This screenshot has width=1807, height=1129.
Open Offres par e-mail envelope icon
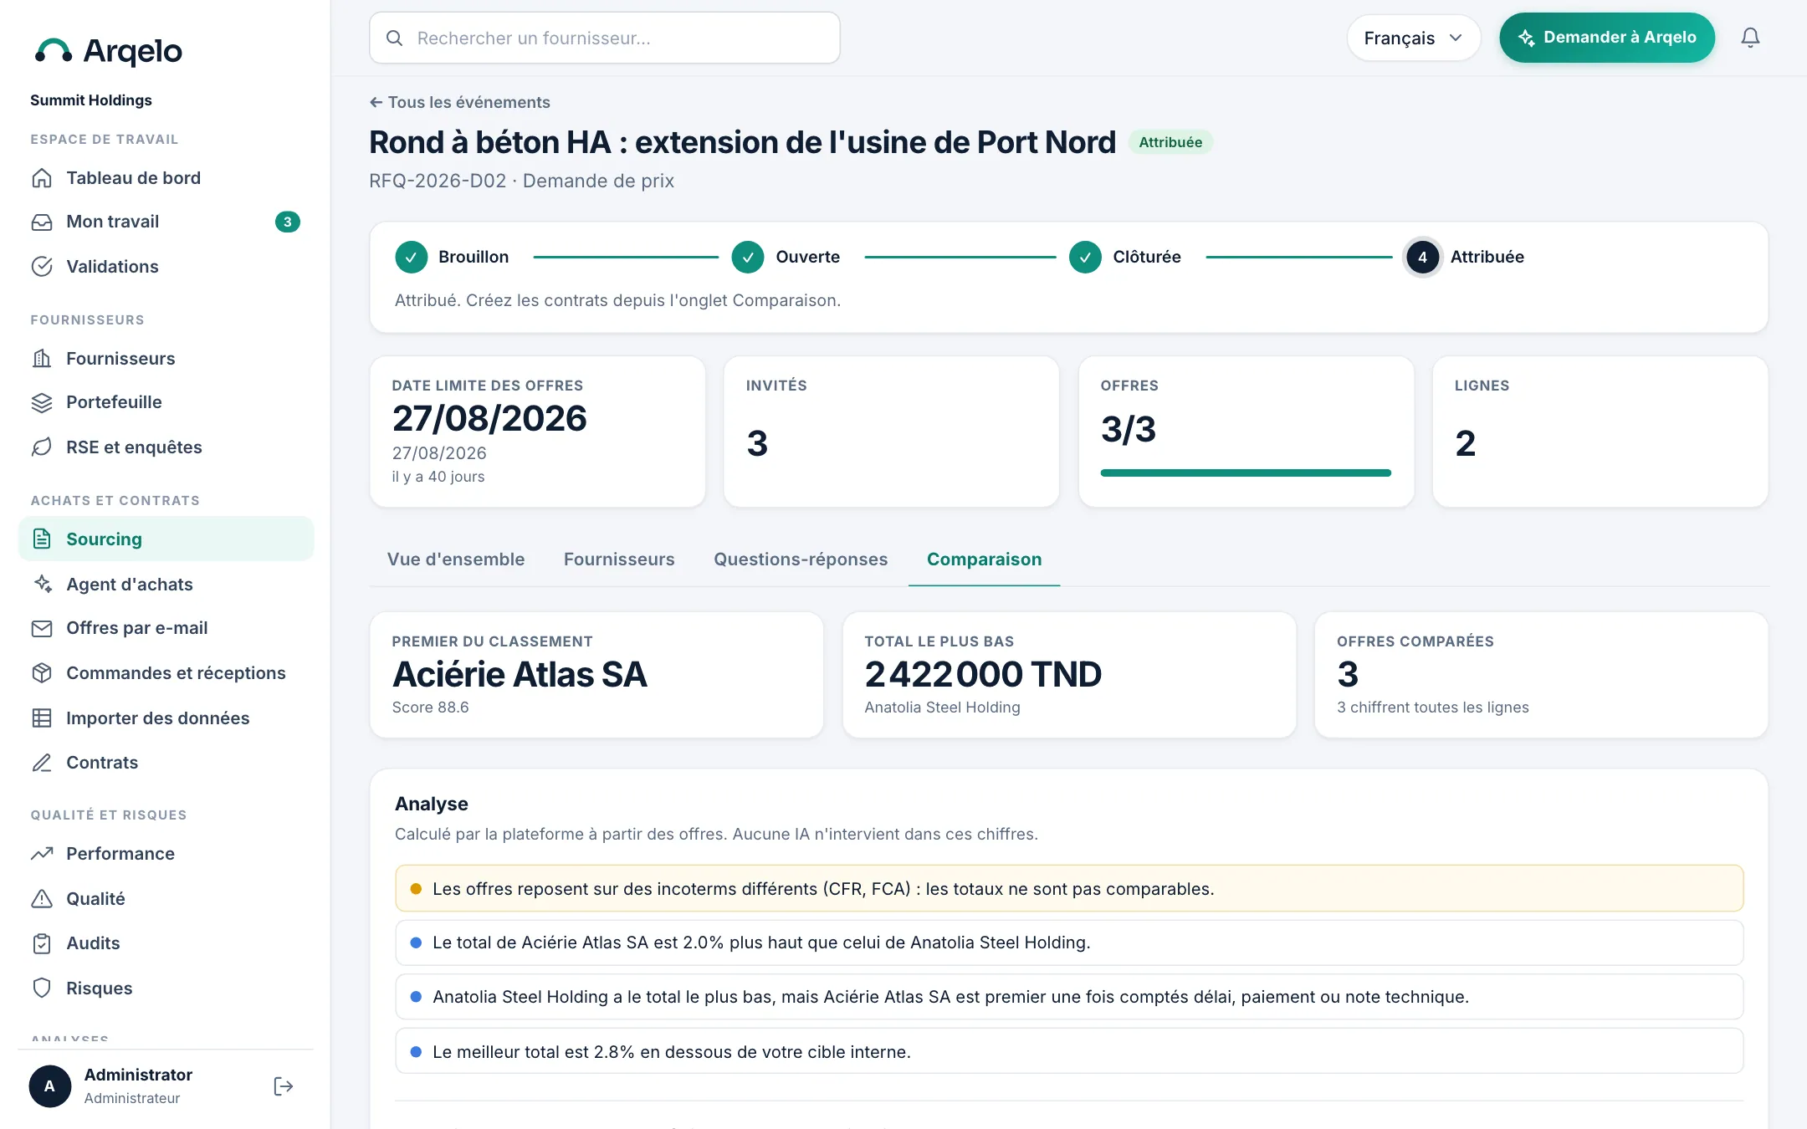click(x=42, y=628)
